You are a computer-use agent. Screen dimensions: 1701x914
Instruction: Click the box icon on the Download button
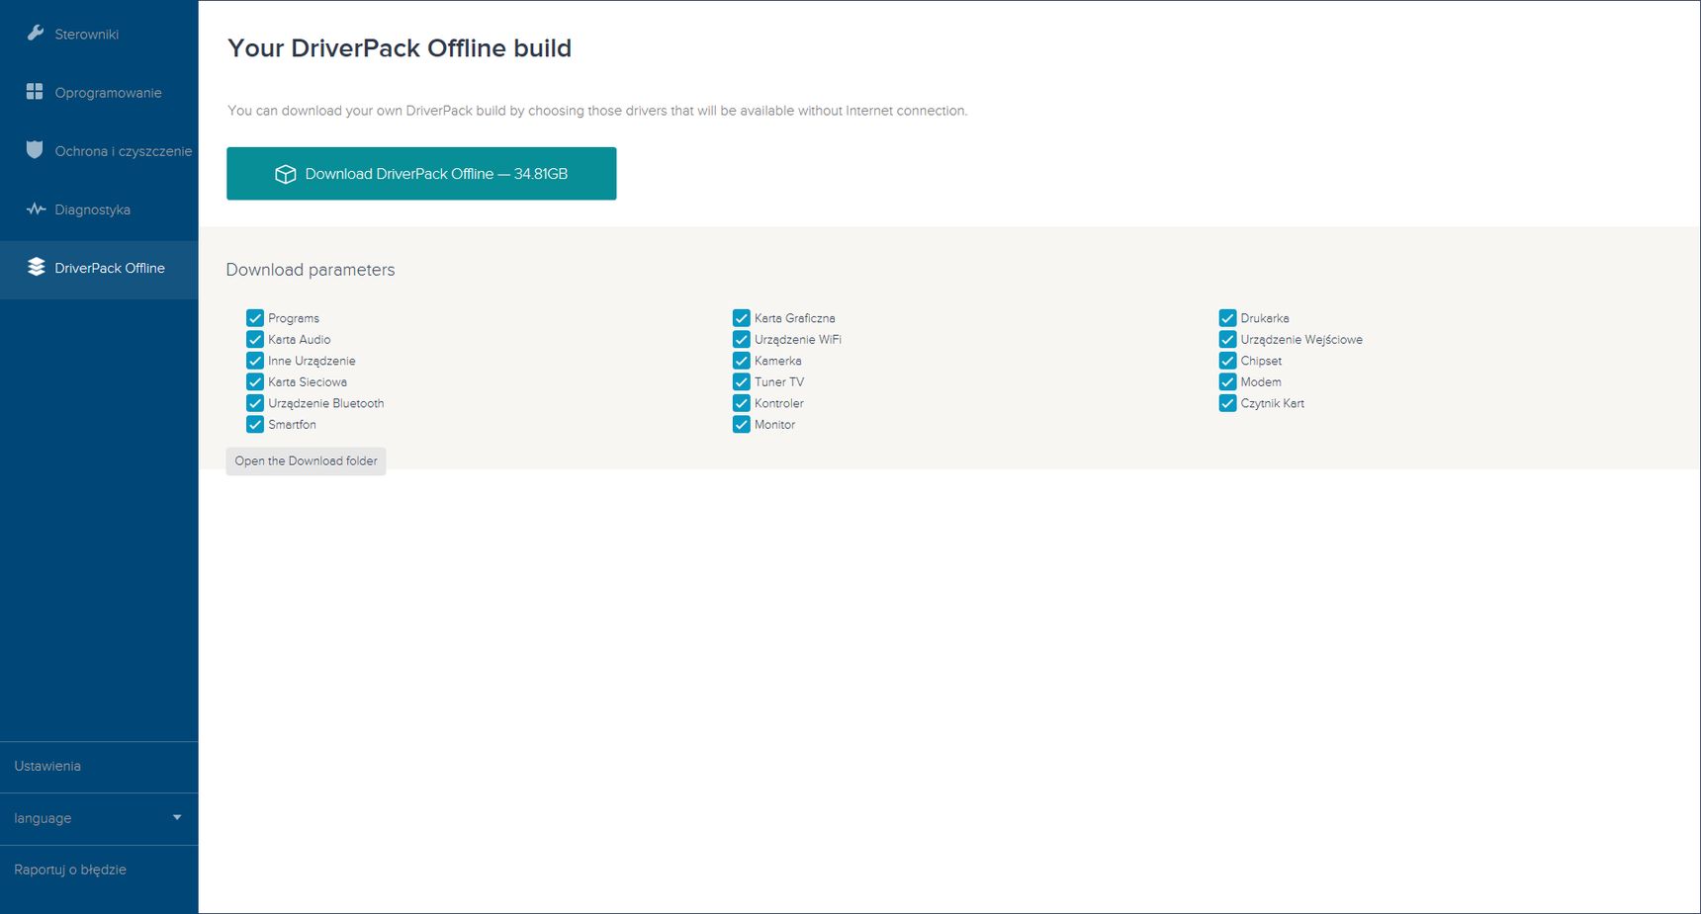point(285,174)
